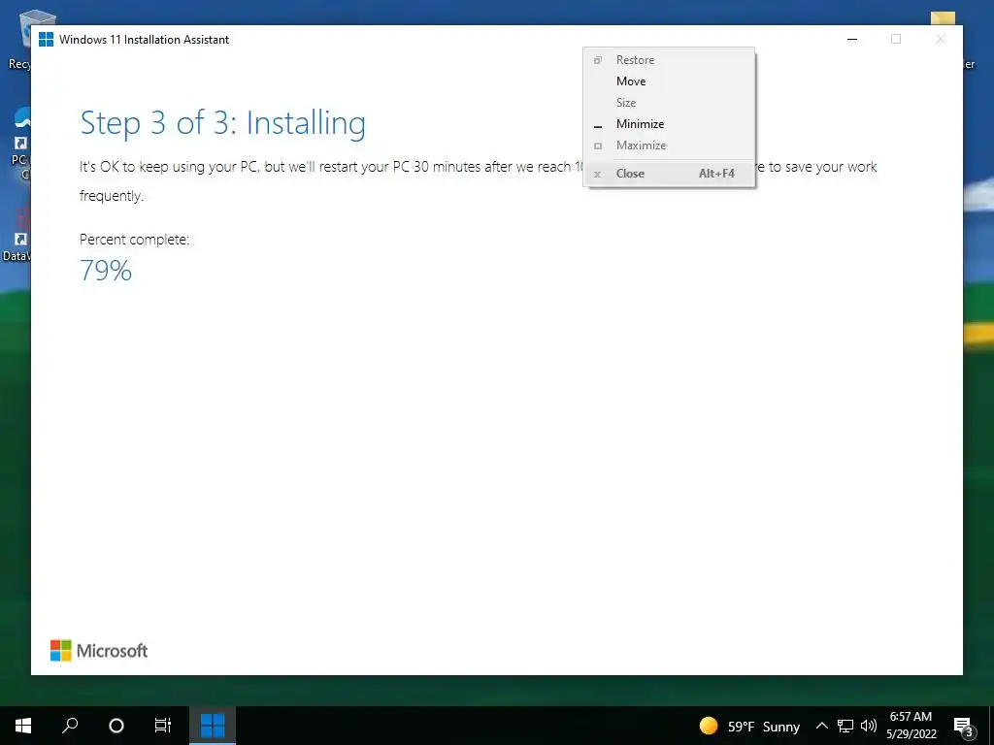Screen dimensions: 994x745
Task: Click the Windows logo icon in title bar
Action: pos(47,39)
